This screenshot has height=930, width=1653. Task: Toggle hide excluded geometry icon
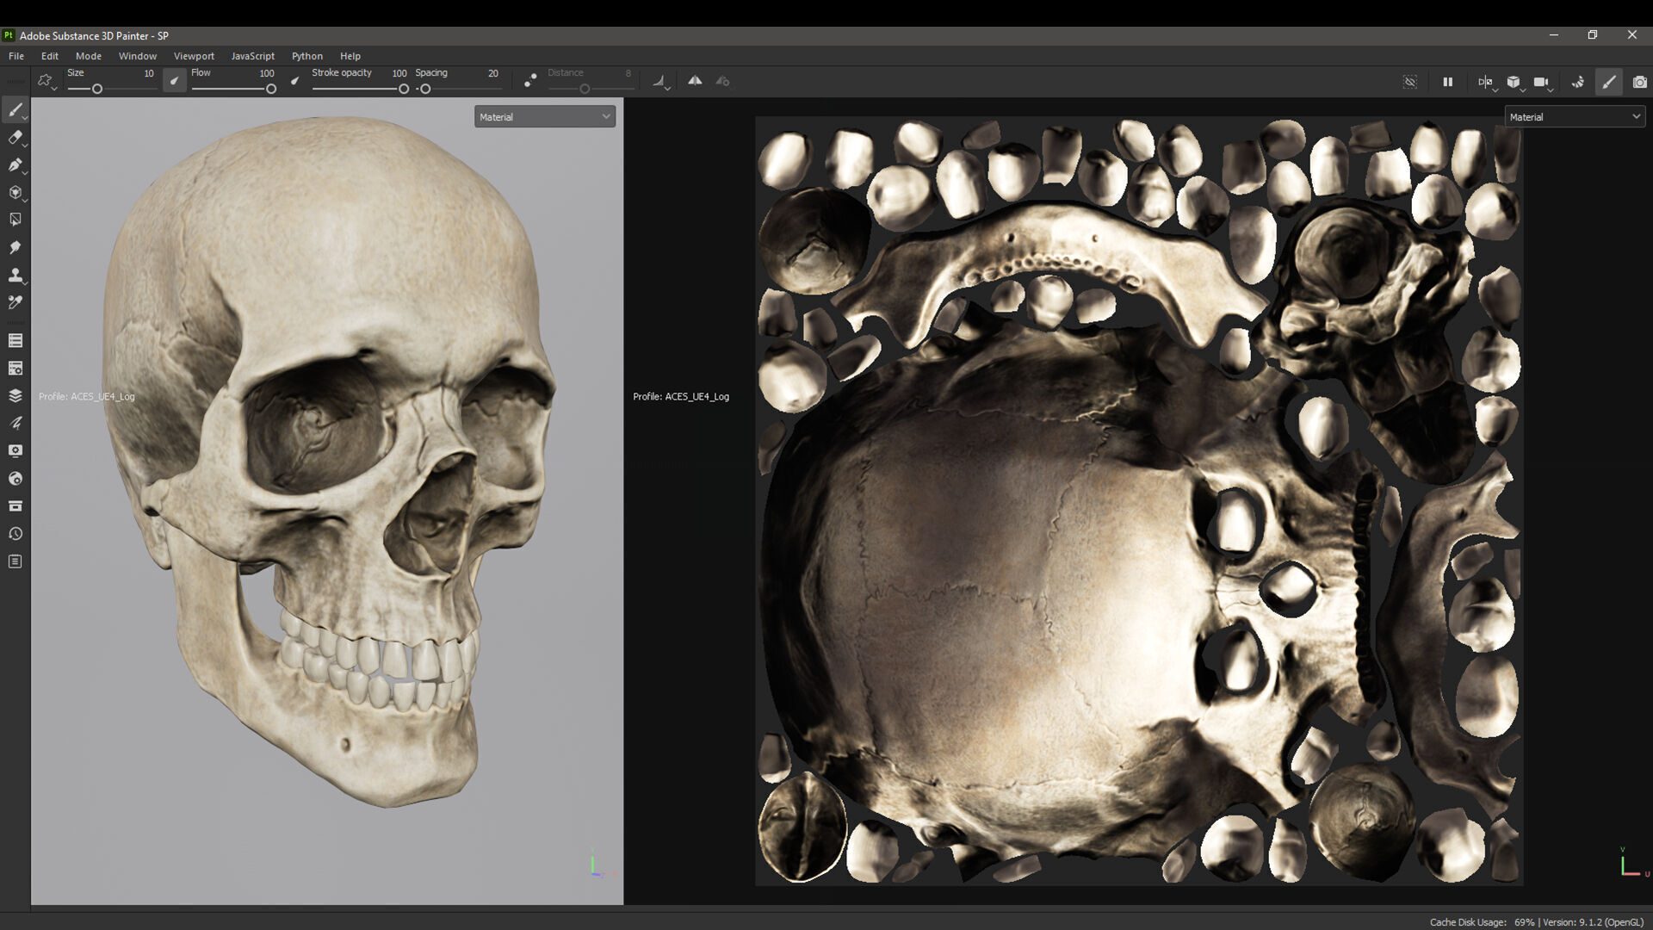pos(1410,82)
